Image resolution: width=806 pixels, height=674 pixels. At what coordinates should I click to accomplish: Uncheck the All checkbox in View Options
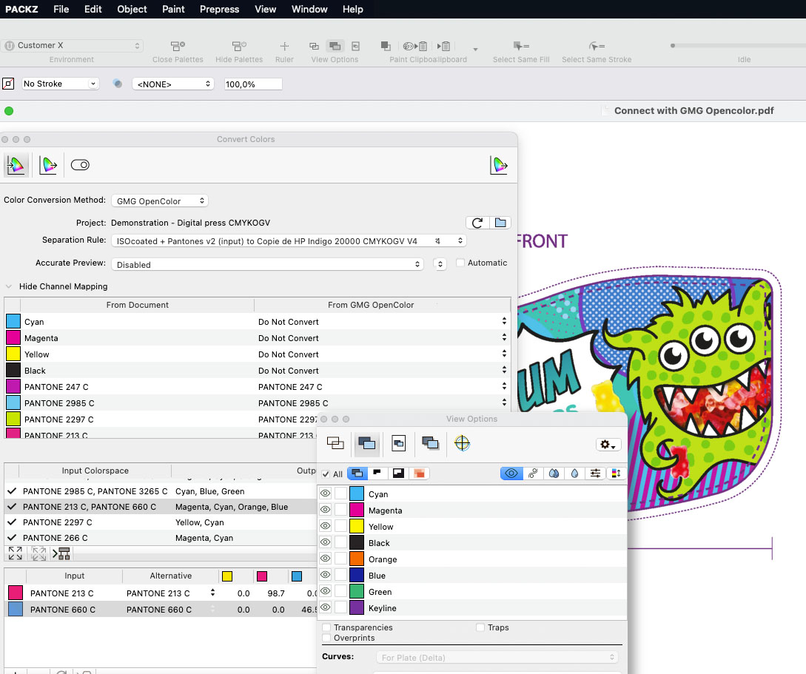point(326,474)
